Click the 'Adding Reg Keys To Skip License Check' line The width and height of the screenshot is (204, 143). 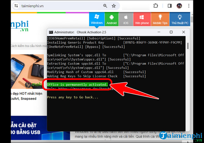click(96, 76)
